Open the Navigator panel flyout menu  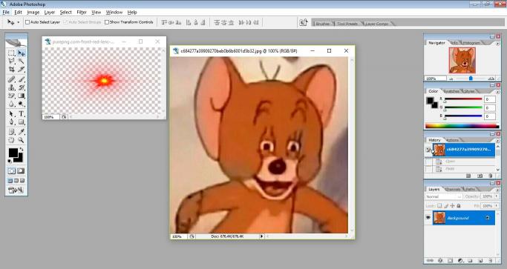point(497,43)
